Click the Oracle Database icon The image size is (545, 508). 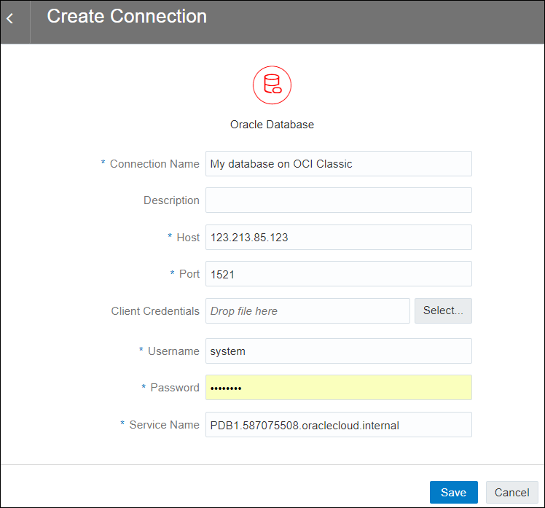(x=272, y=85)
